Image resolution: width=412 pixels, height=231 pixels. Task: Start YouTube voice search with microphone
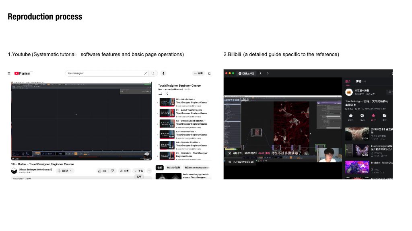pyautogui.click(x=163, y=73)
